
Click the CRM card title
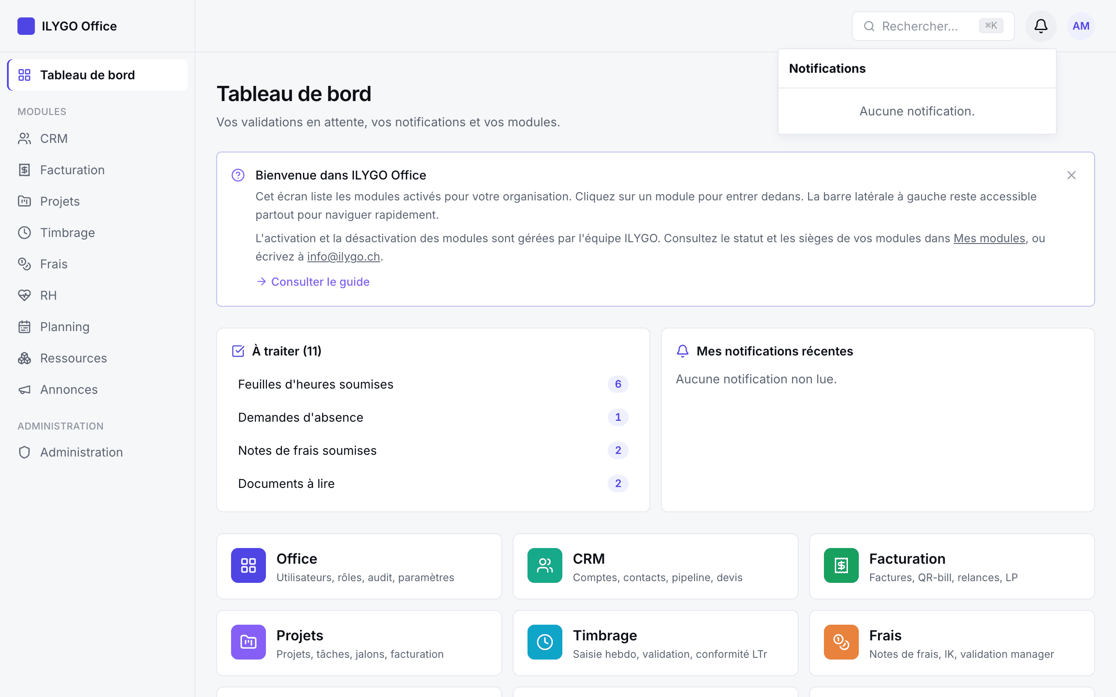589,559
